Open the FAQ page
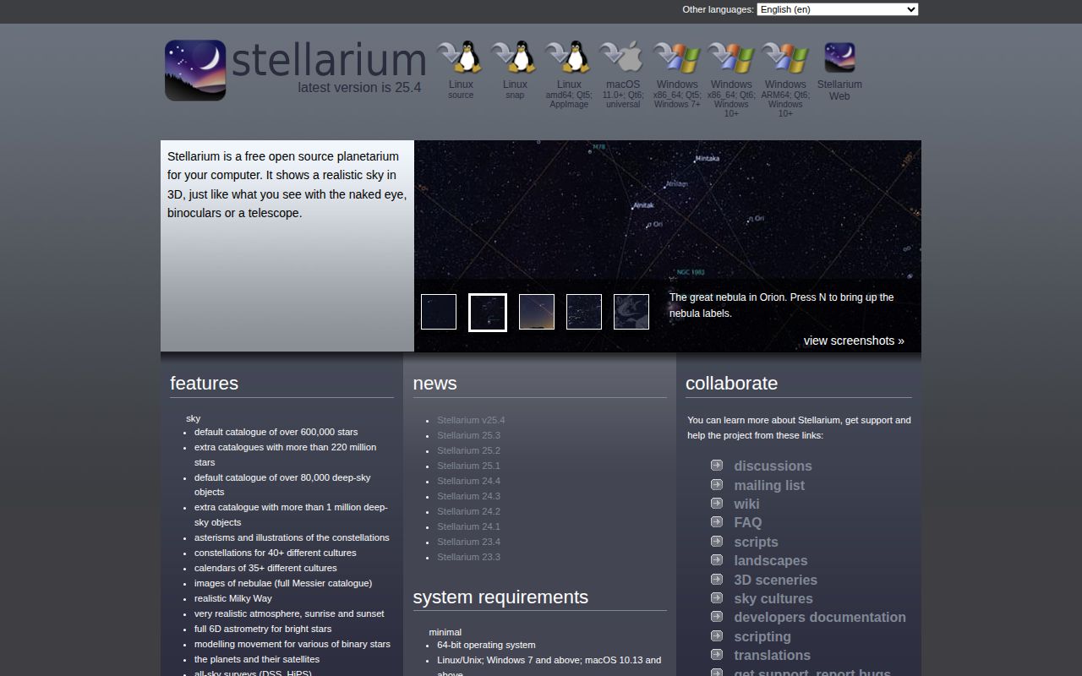The height and width of the screenshot is (676, 1082). (x=747, y=522)
